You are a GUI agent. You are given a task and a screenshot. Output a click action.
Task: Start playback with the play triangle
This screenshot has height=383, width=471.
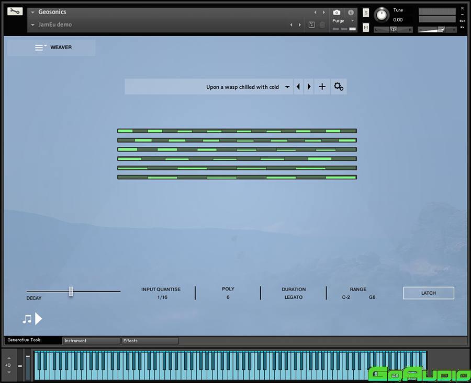(38, 319)
